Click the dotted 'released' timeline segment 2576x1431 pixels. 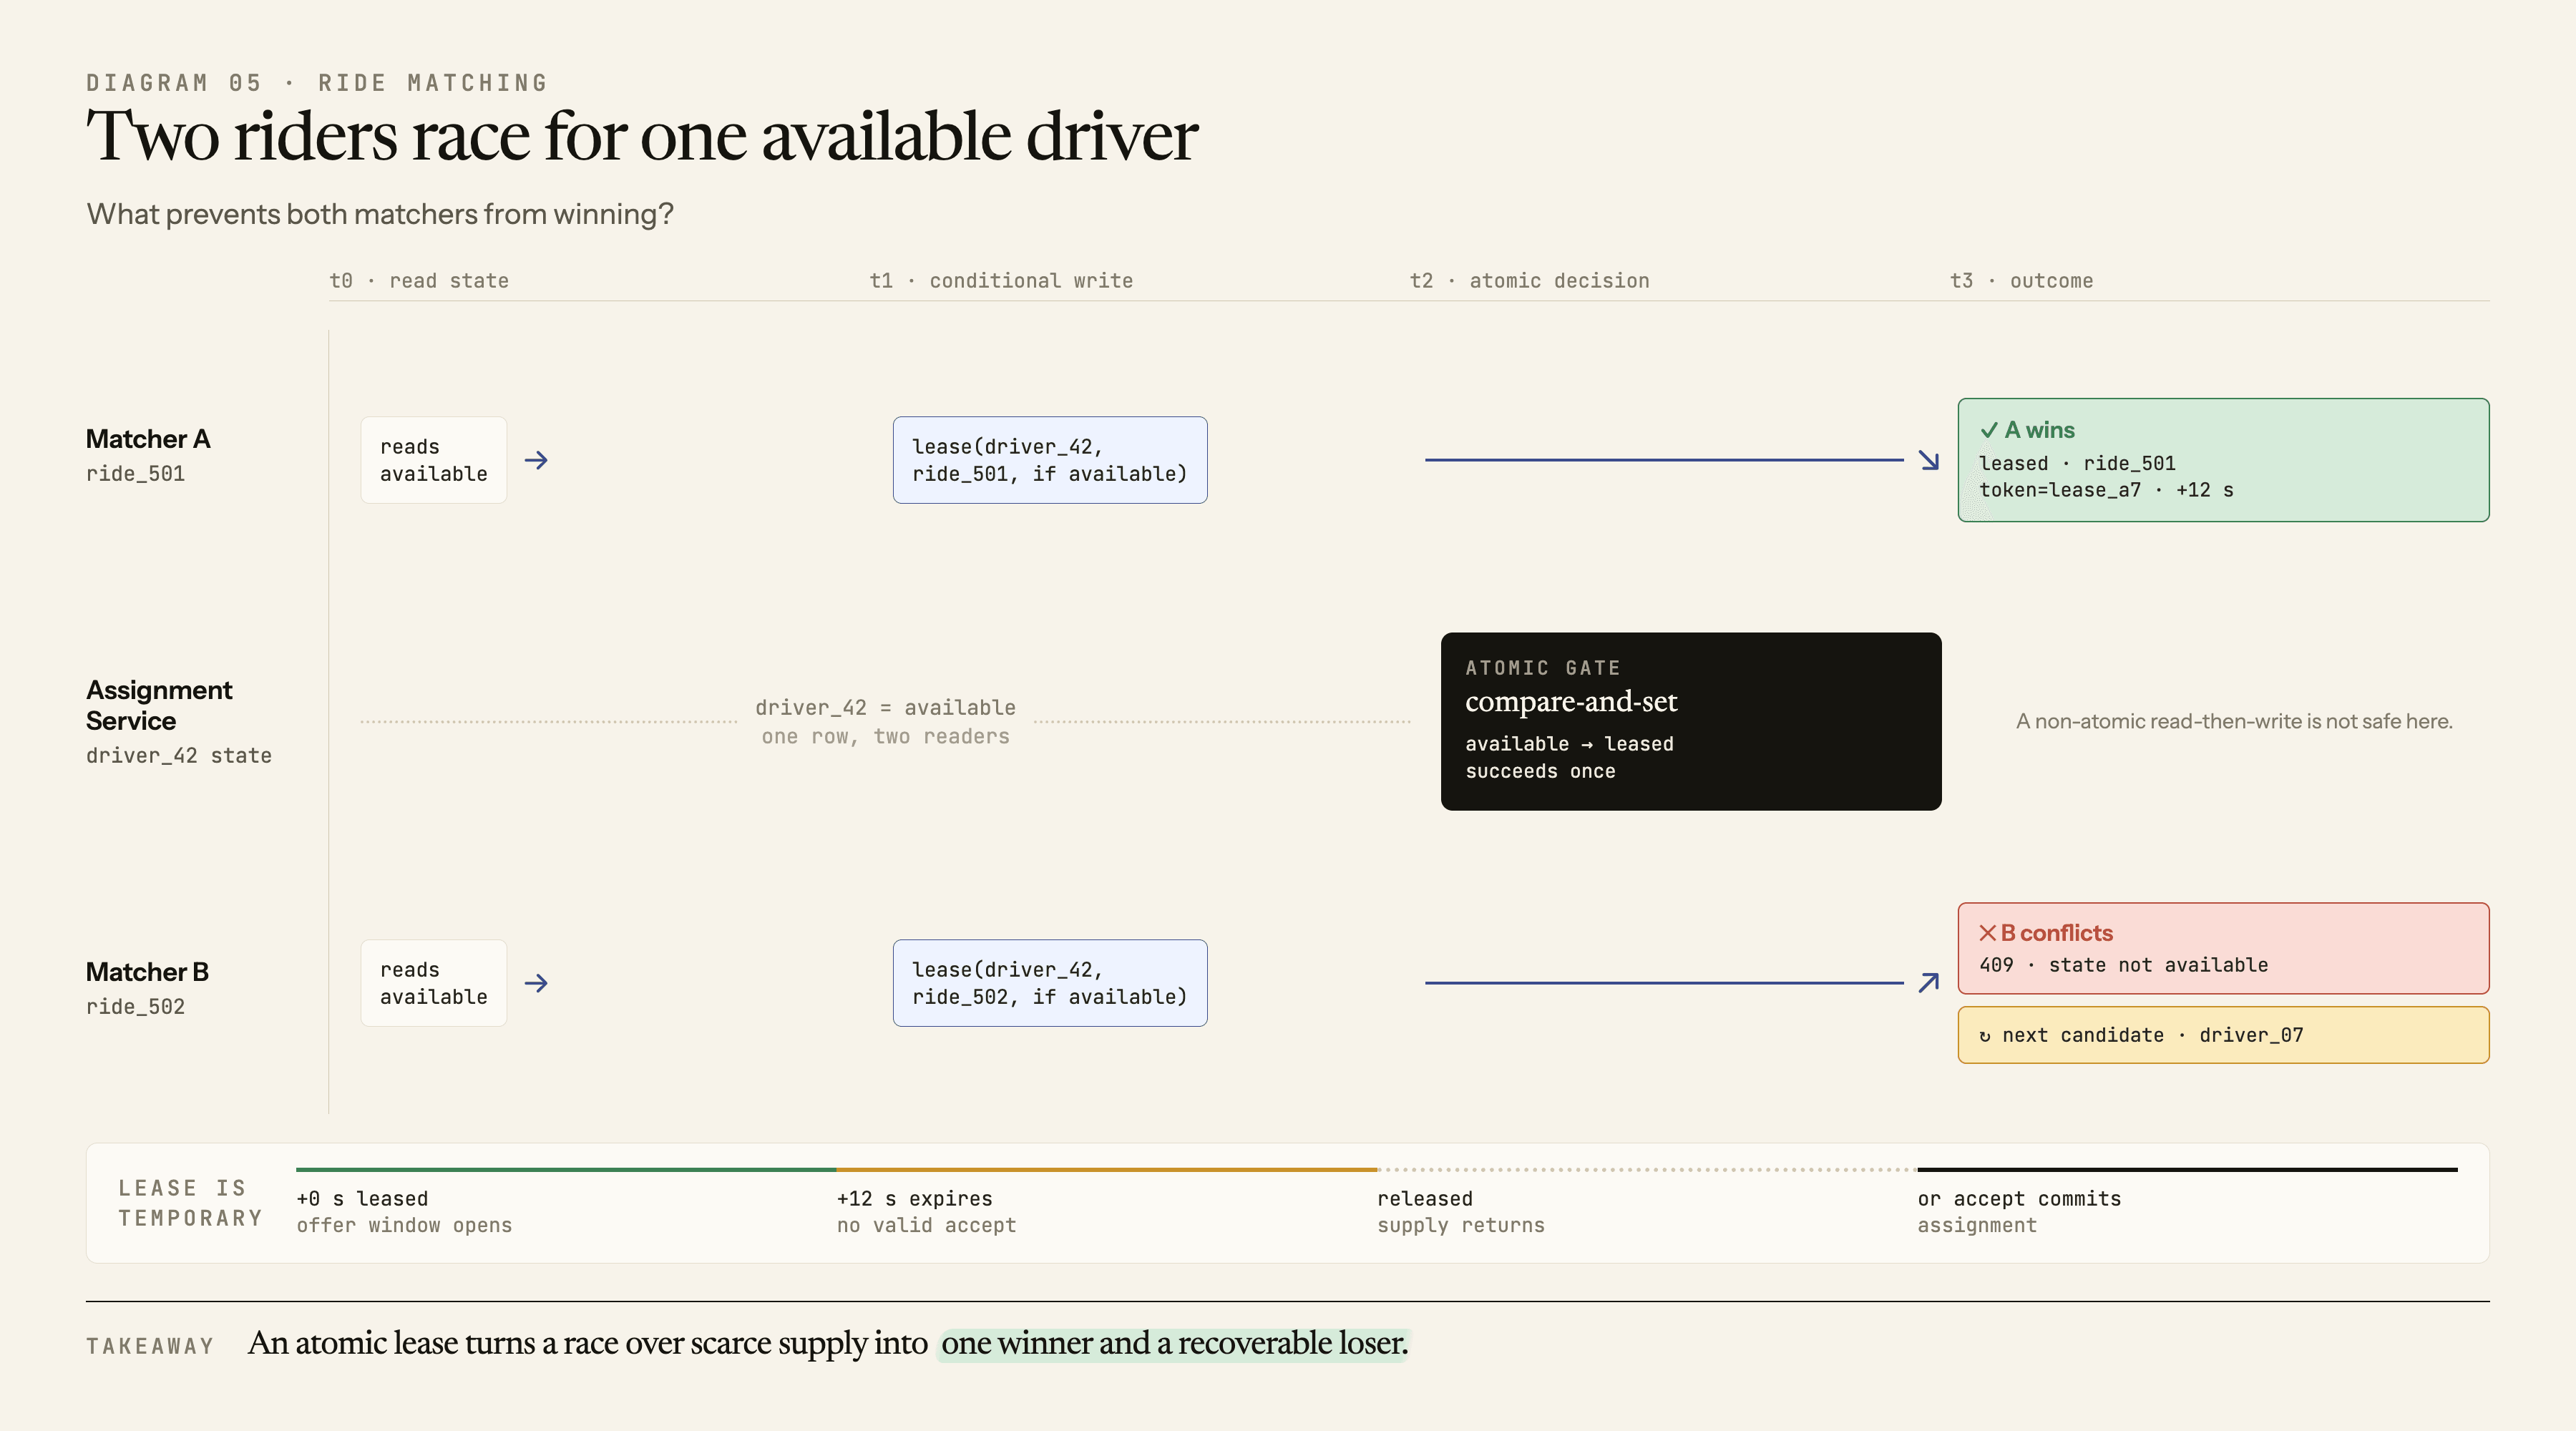[x=1647, y=1169]
